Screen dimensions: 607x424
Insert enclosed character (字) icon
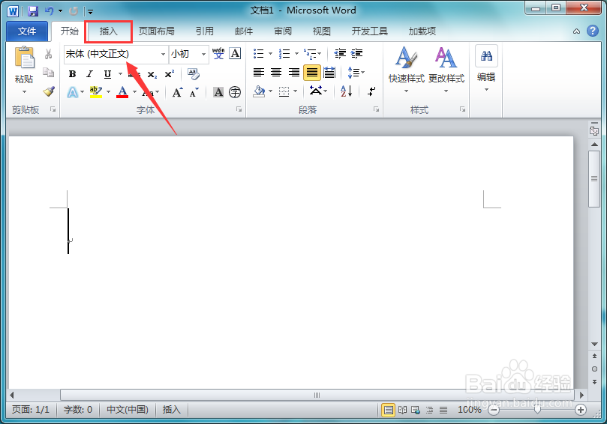click(235, 92)
